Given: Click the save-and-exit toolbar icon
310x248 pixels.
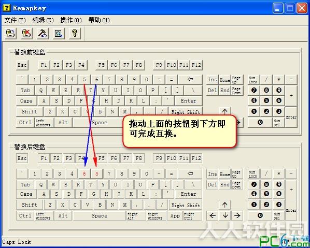Looking at the screenshot, I should [10, 33].
